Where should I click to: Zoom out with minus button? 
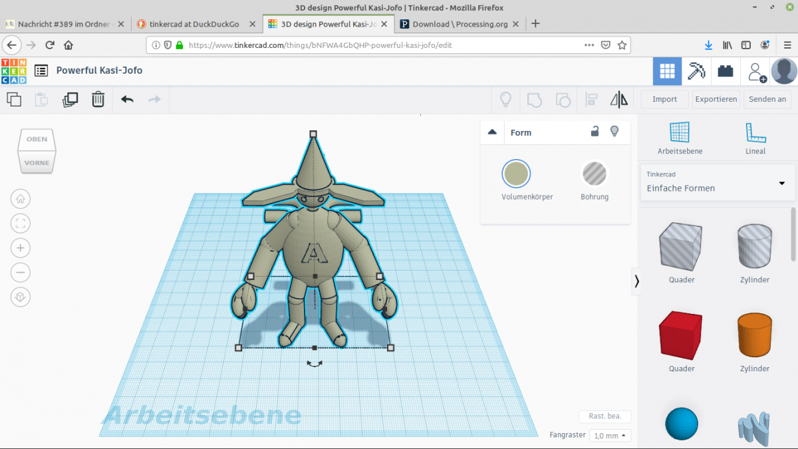click(21, 272)
